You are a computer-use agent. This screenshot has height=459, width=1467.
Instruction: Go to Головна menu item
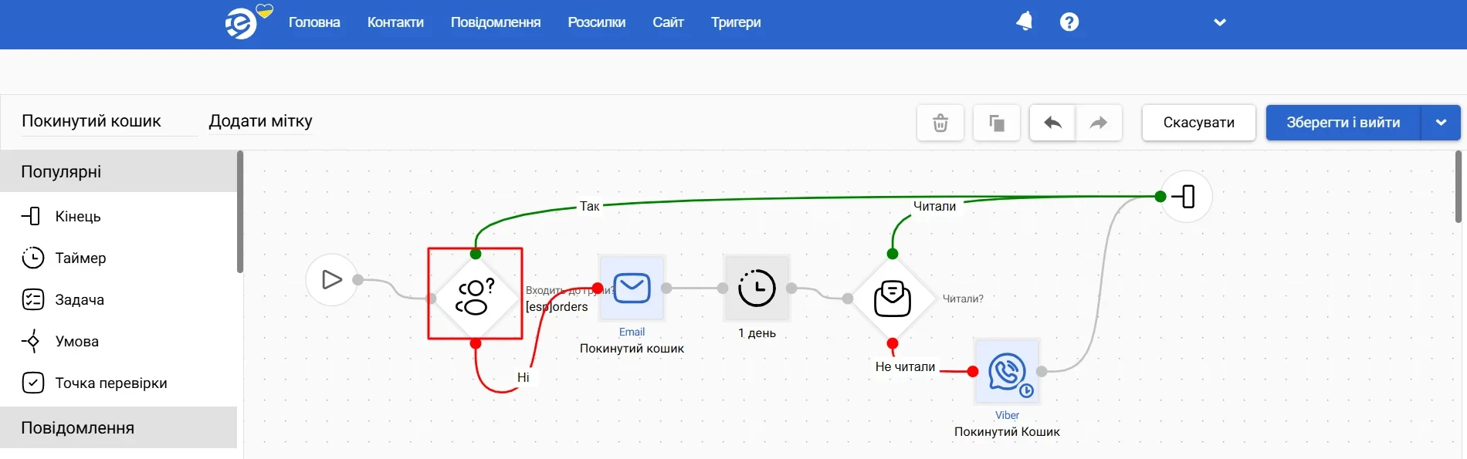click(x=314, y=22)
